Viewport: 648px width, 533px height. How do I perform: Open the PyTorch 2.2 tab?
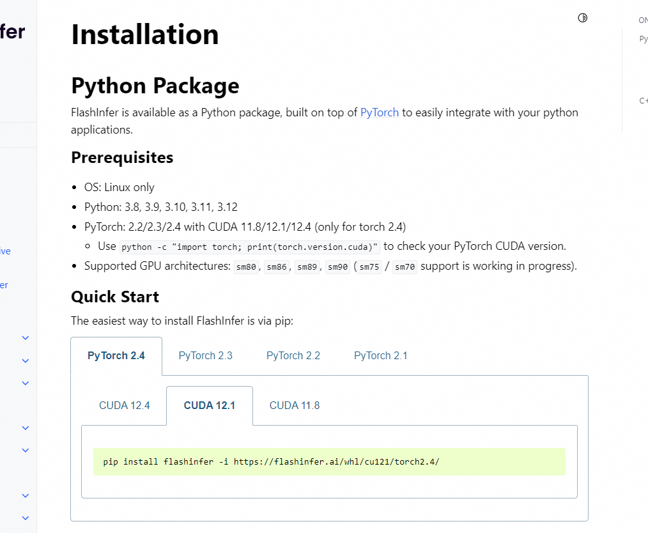point(293,356)
